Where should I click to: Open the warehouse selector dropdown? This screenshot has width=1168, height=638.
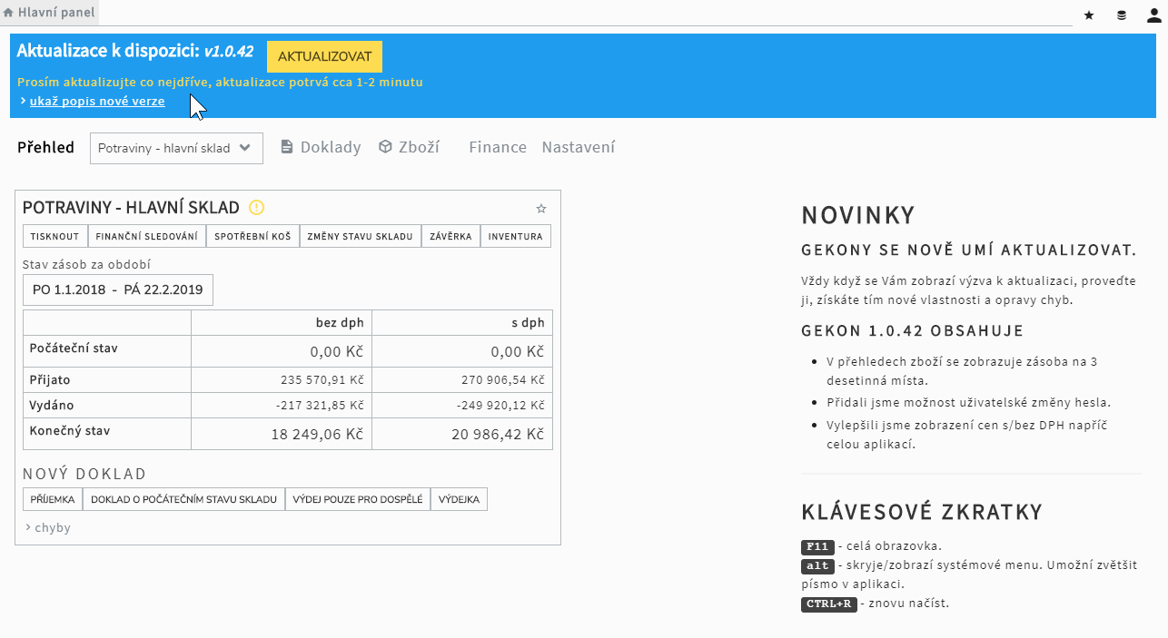click(x=176, y=149)
